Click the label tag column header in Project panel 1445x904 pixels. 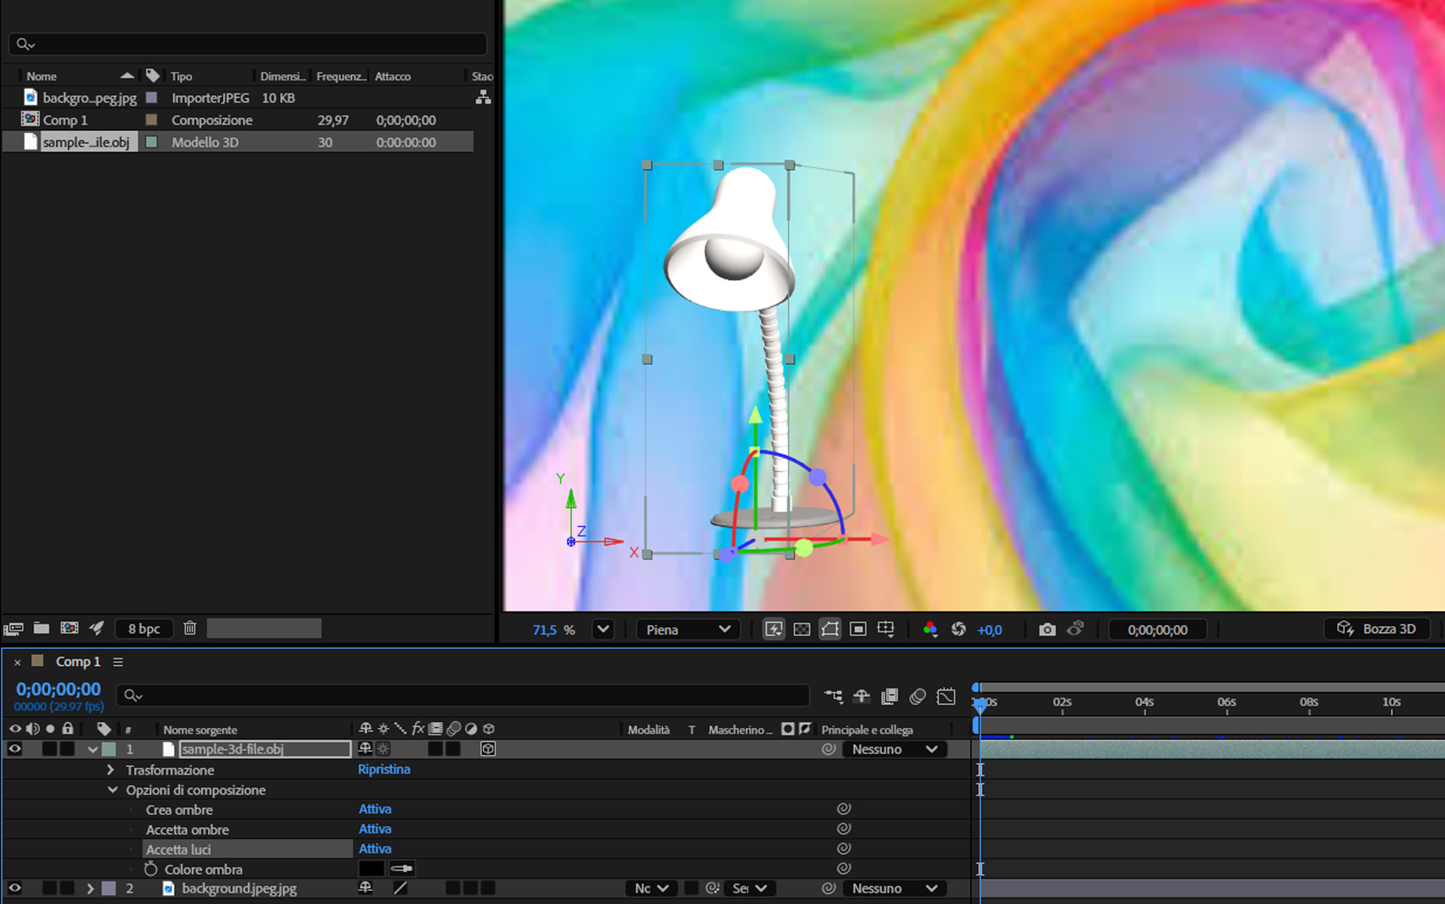pyautogui.click(x=153, y=76)
